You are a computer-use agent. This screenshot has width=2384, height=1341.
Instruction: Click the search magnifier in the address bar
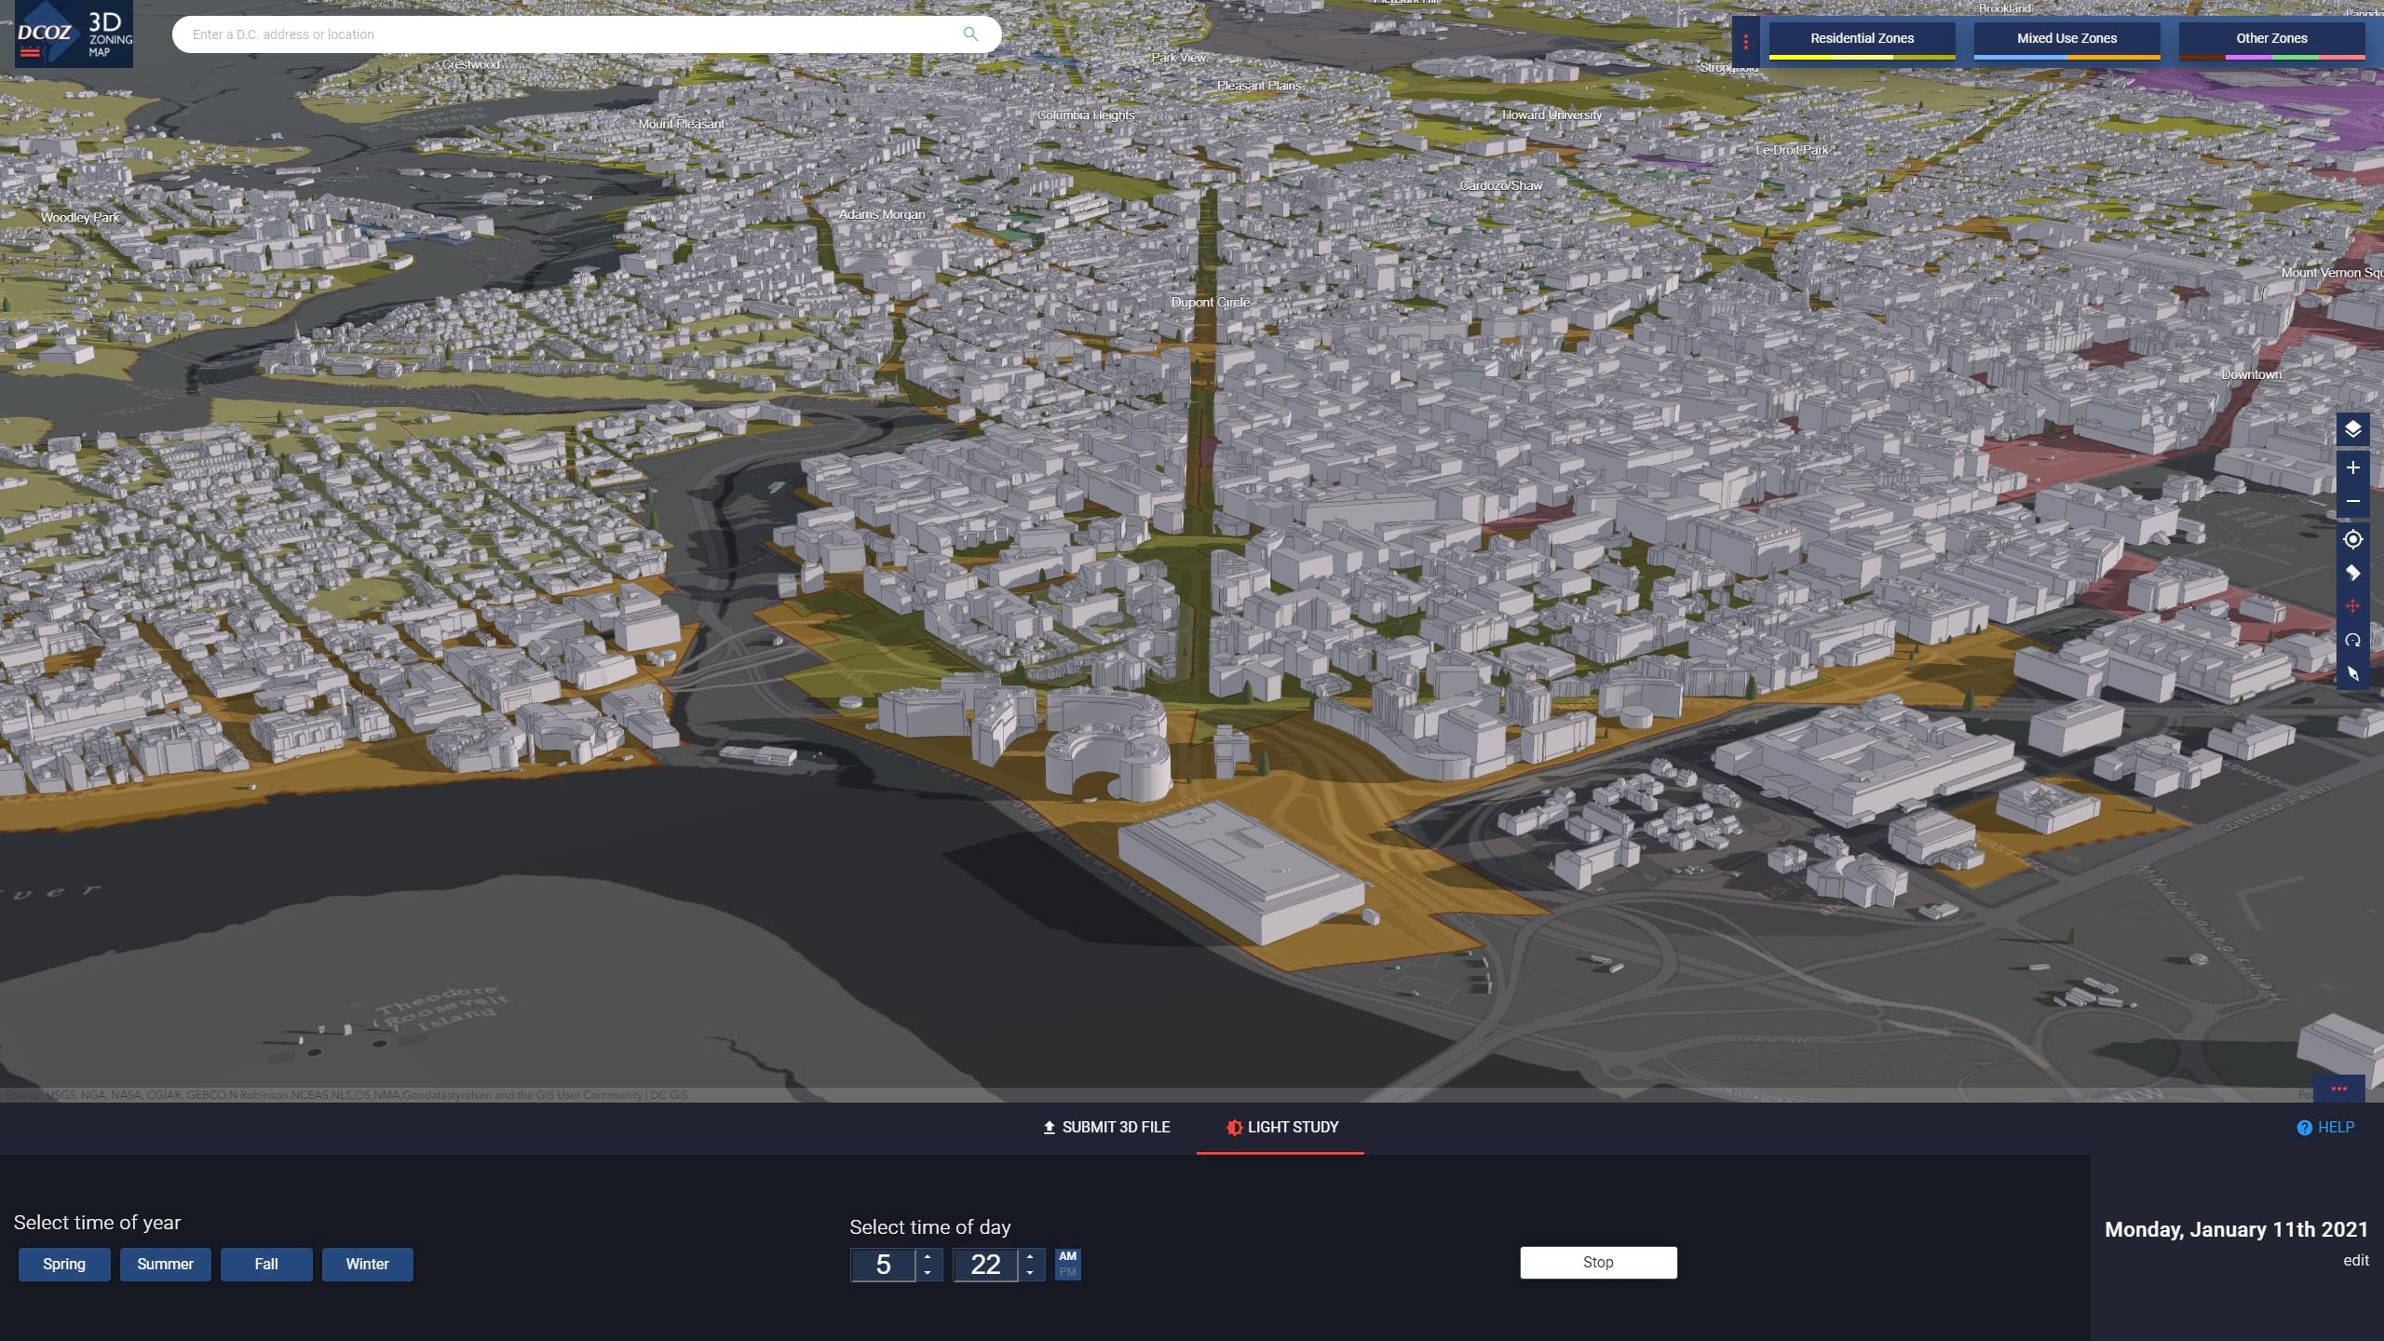970,34
